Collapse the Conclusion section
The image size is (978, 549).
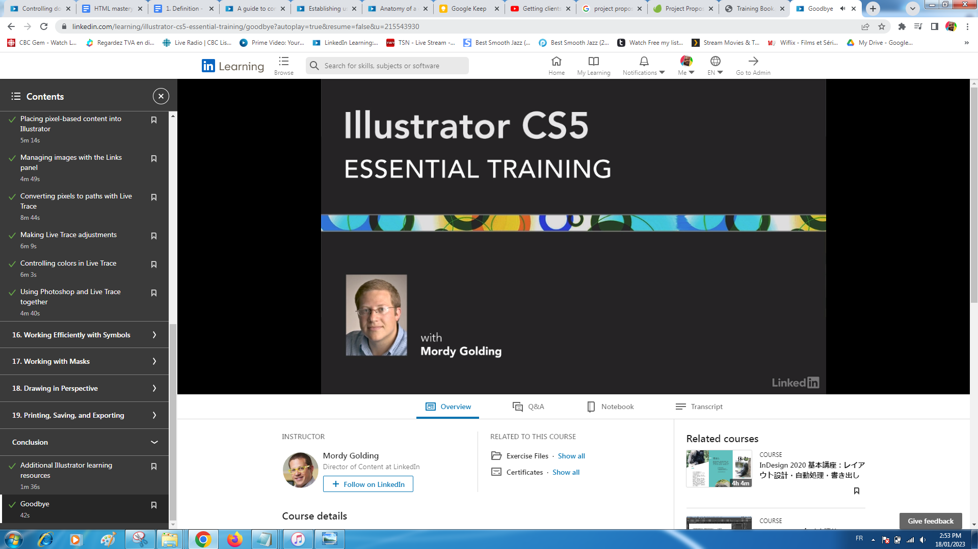(x=154, y=442)
